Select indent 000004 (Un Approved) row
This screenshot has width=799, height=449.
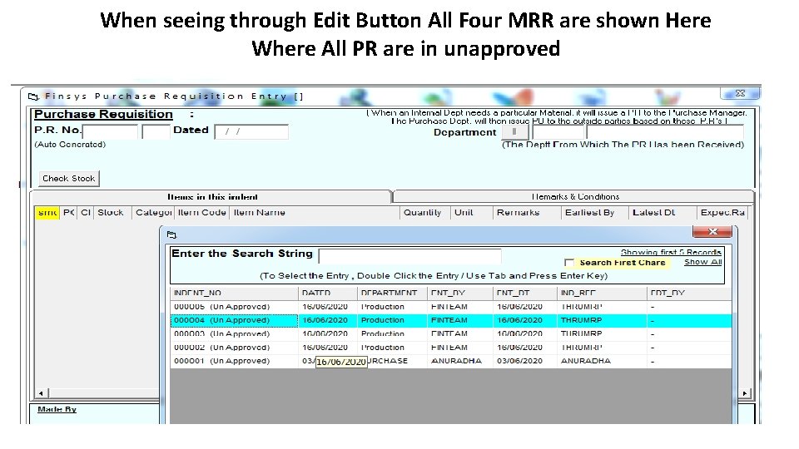(x=451, y=320)
